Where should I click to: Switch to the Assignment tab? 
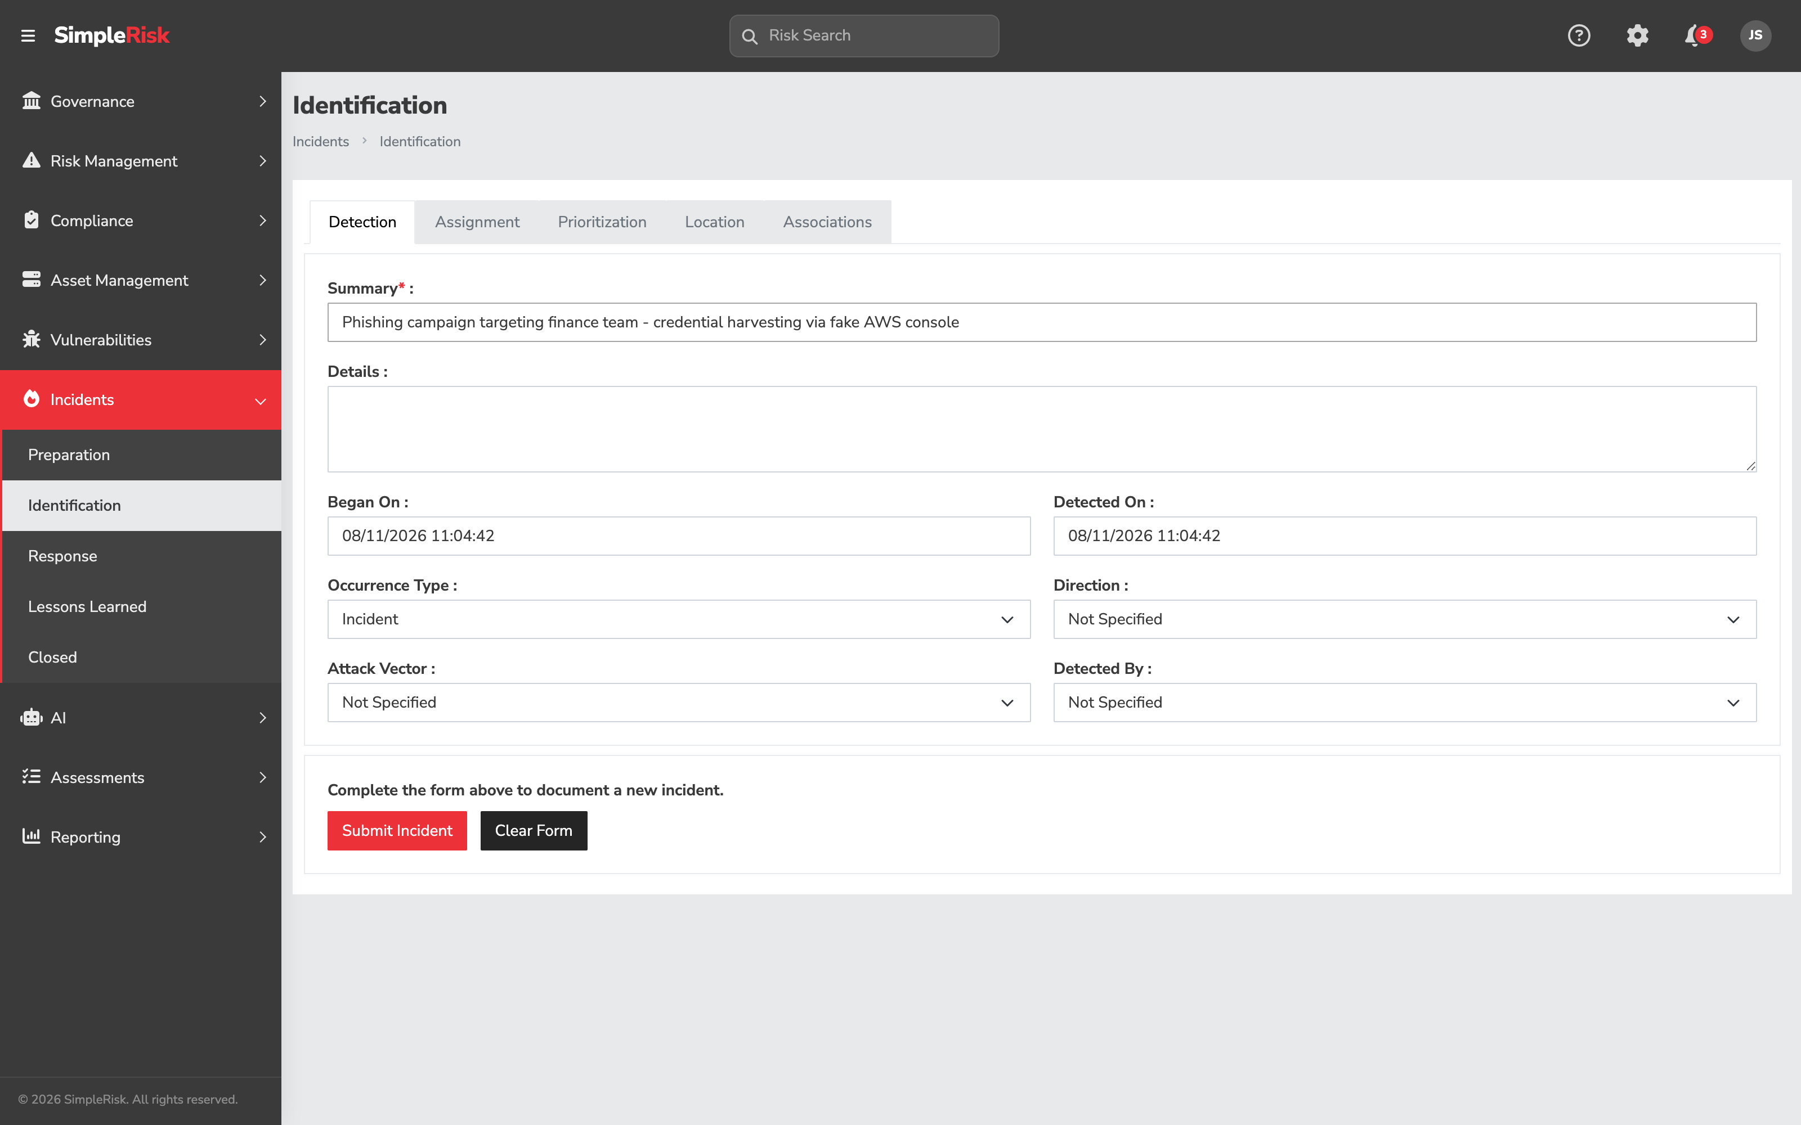click(477, 222)
